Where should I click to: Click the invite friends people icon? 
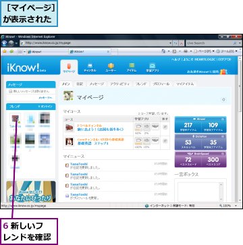223,72
